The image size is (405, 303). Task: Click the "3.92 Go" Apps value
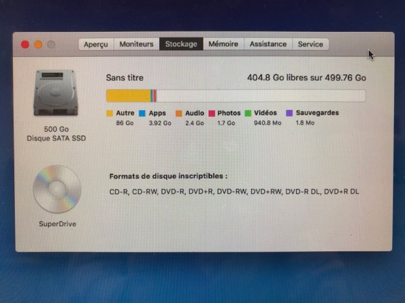160,123
